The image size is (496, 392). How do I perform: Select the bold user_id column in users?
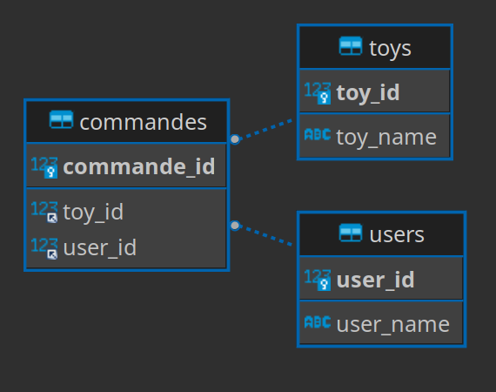click(x=381, y=279)
